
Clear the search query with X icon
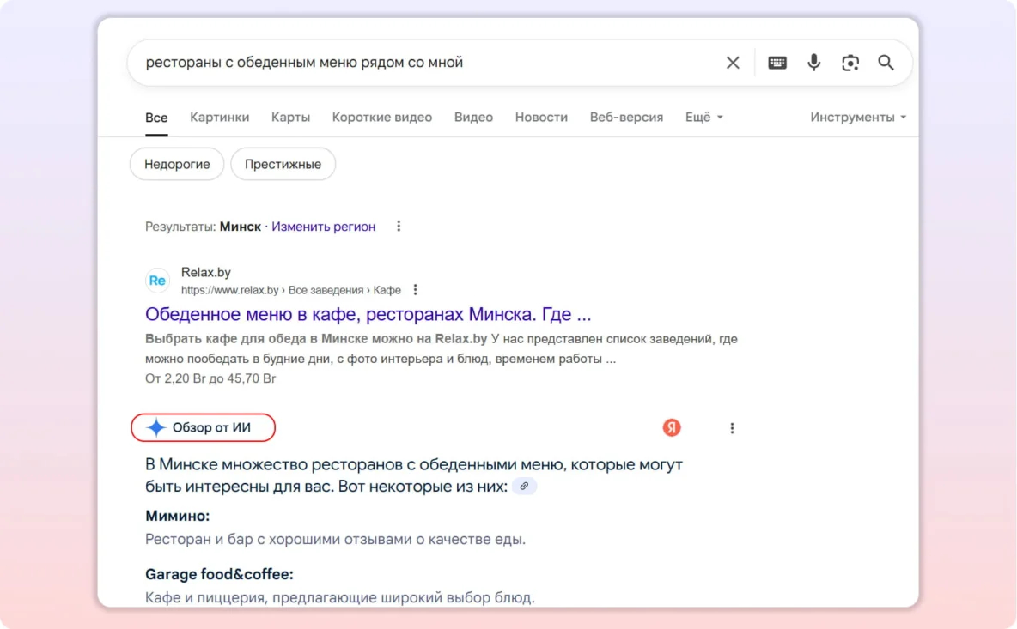tap(733, 63)
